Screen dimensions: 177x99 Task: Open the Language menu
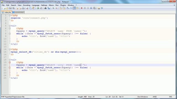[x=36, y=5]
